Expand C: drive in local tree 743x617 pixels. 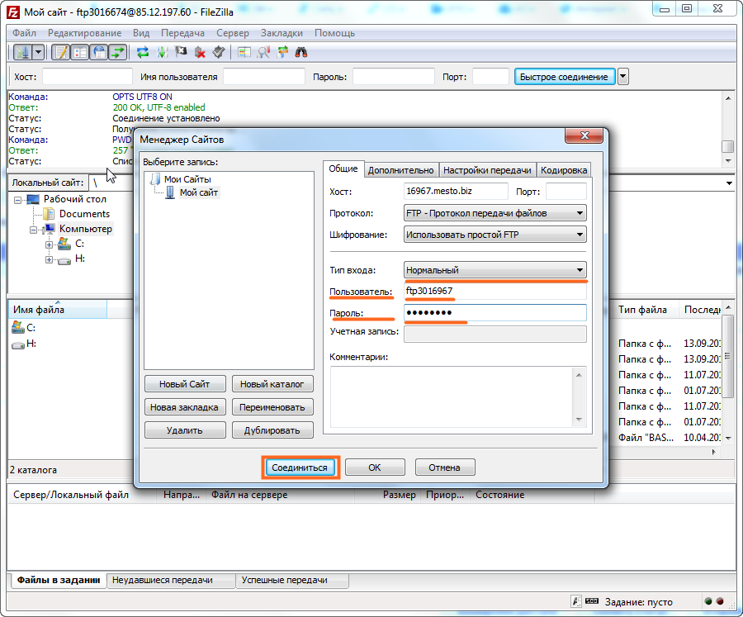click(x=50, y=244)
